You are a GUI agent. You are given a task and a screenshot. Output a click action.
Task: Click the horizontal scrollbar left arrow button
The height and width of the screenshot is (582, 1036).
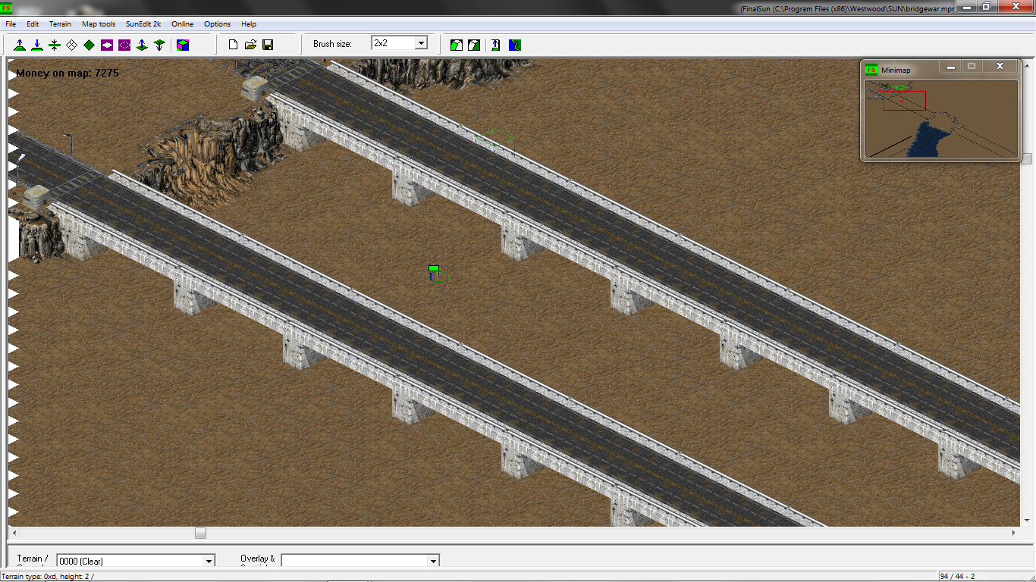tap(13, 533)
